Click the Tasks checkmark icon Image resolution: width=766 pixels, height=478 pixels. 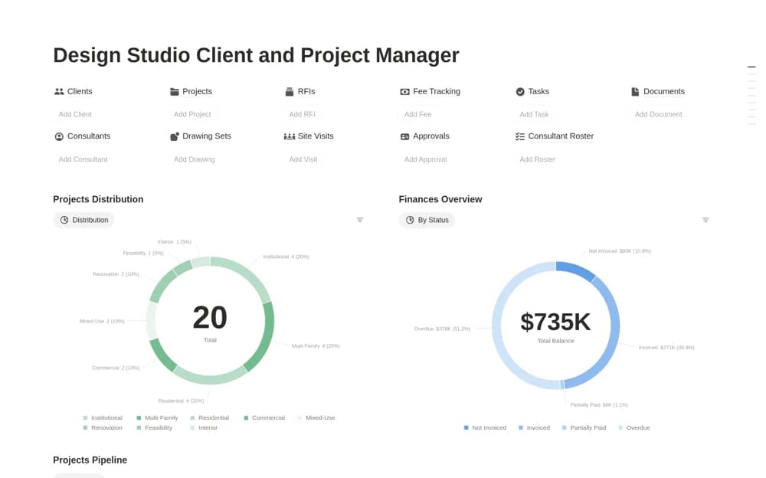[520, 91]
